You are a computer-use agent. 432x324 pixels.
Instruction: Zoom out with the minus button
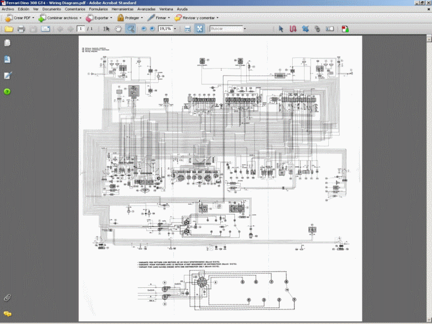[144, 29]
